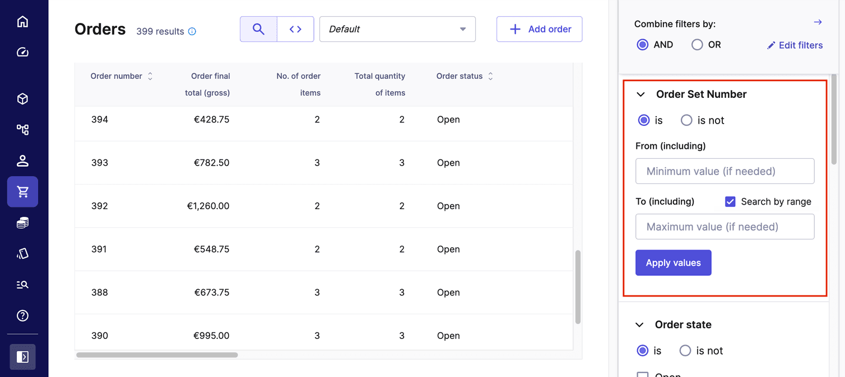Open the help question mark icon

[22, 315]
